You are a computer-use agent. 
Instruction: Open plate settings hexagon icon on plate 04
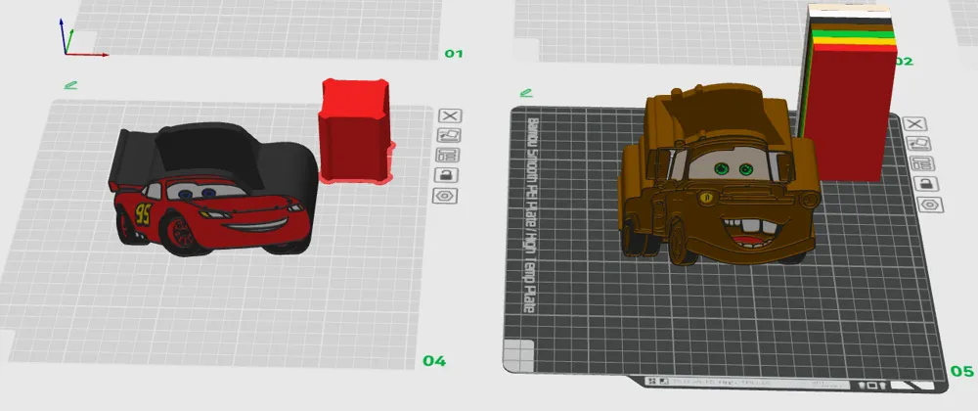[x=445, y=196]
